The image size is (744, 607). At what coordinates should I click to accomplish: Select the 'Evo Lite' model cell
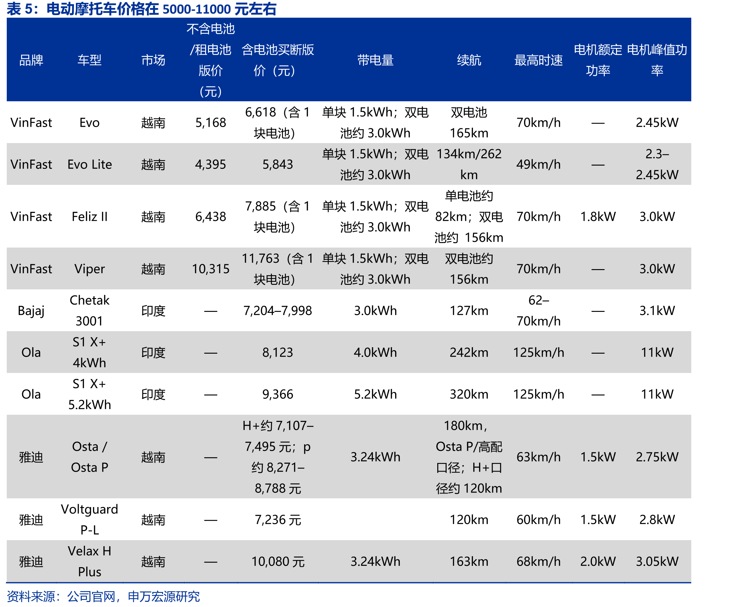click(89, 164)
